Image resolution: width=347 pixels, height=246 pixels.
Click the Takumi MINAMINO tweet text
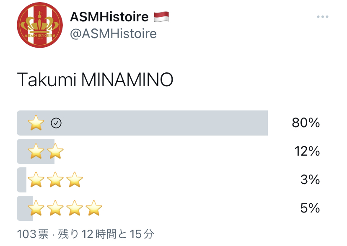[x=95, y=79]
